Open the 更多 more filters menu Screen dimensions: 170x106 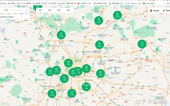click(69, 10)
